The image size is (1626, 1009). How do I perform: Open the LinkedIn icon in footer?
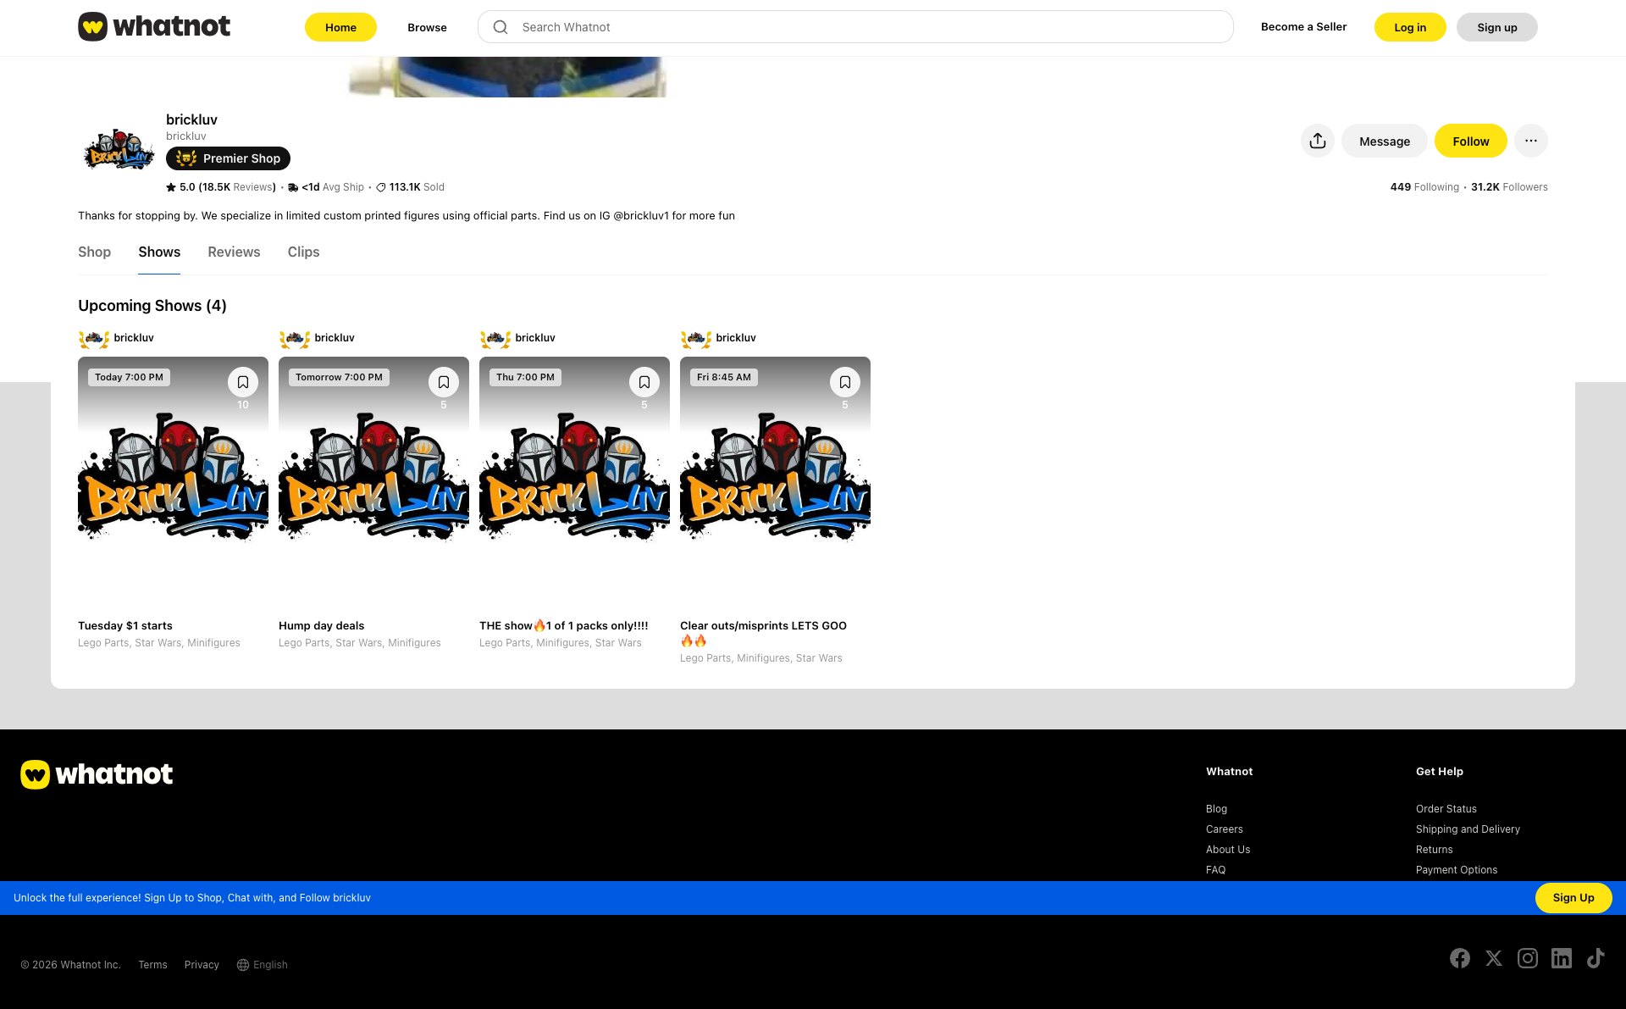point(1562,958)
